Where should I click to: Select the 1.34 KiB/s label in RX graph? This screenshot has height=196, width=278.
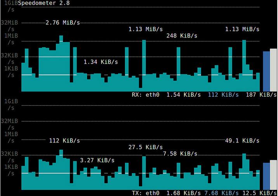[x=101, y=61]
